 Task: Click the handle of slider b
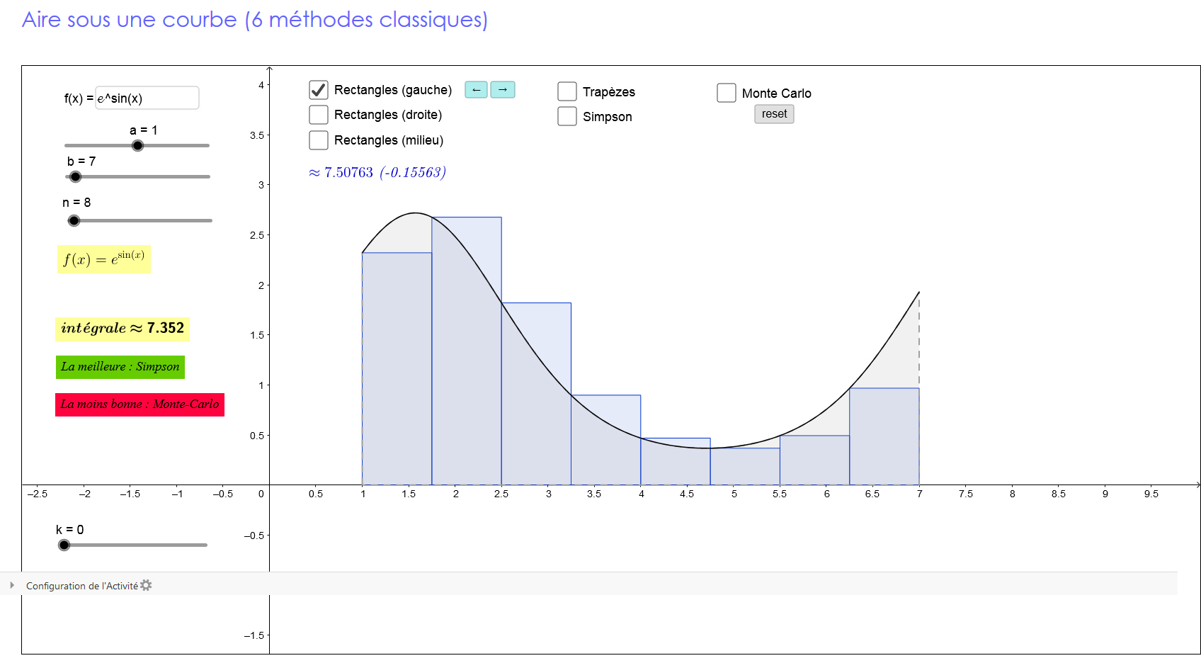(x=76, y=177)
